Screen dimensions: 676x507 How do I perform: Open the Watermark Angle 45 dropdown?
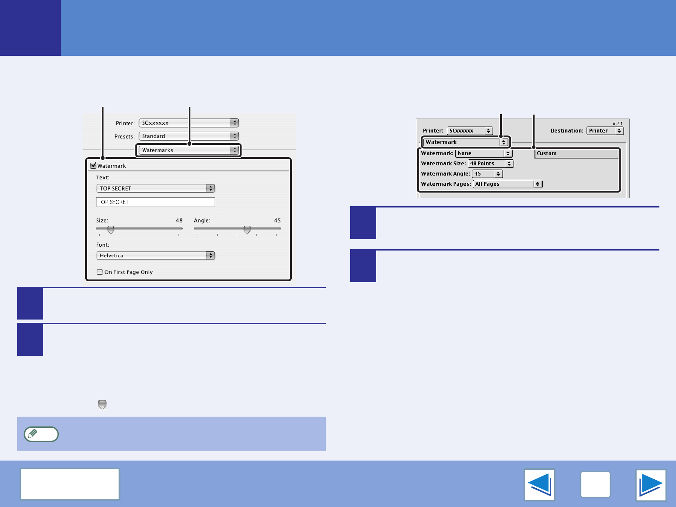(487, 174)
